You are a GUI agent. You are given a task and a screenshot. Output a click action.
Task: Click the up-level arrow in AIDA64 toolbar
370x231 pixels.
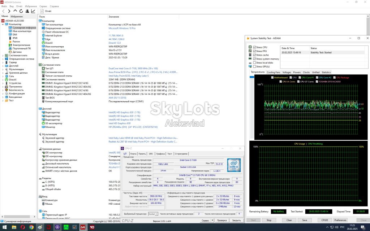(x=15, y=11)
